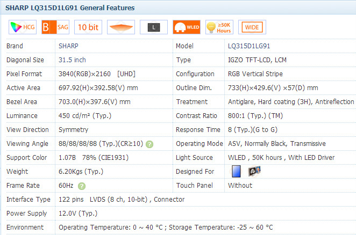Viewport: 356px width, 235px height.
Task: Click the WIDE temperature icon
Action: coord(252,27)
